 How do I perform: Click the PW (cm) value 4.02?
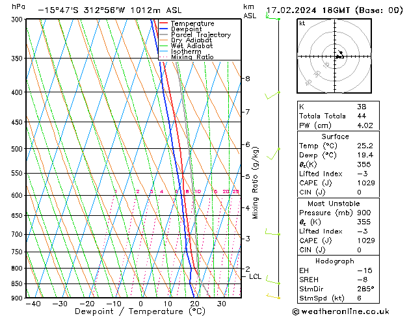tap(365, 125)
